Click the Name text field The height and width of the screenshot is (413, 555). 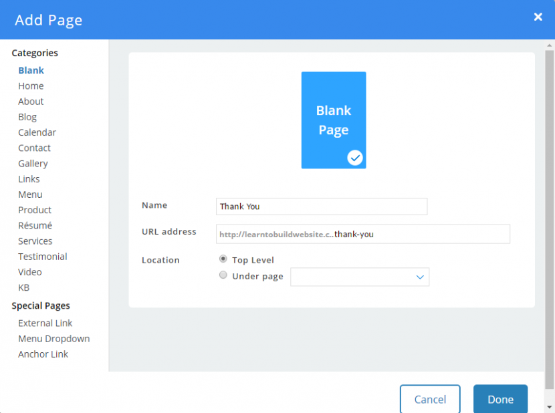322,206
